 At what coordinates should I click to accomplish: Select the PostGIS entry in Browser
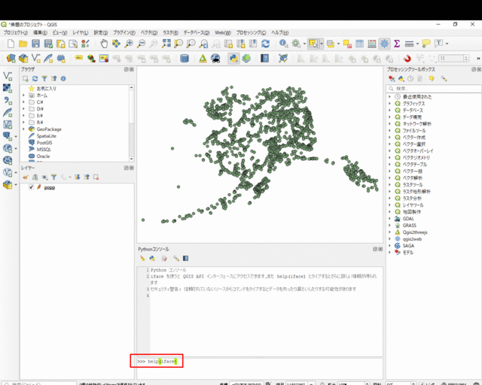click(x=44, y=142)
